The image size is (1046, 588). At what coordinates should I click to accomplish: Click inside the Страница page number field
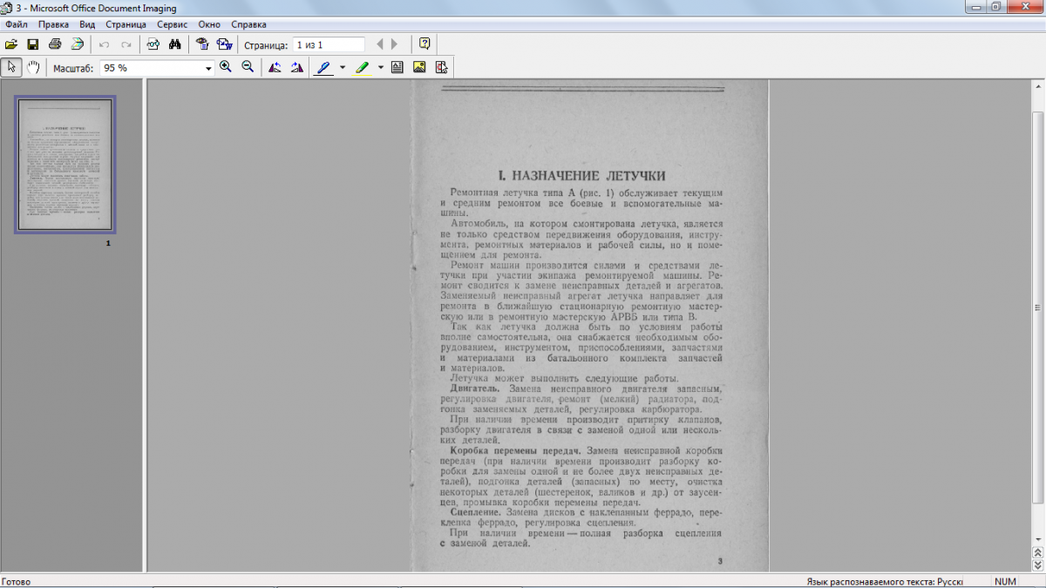click(329, 44)
